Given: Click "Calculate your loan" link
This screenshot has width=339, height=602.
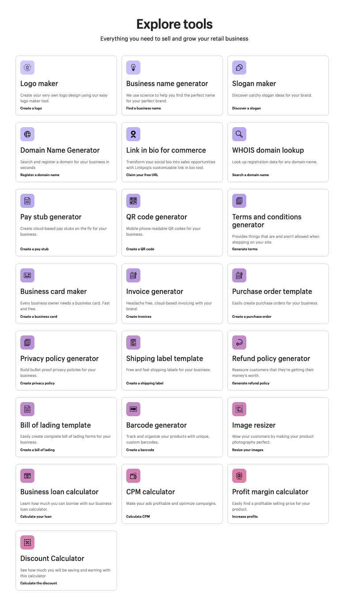Looking at the screenshot, I should tap(36, 516).
